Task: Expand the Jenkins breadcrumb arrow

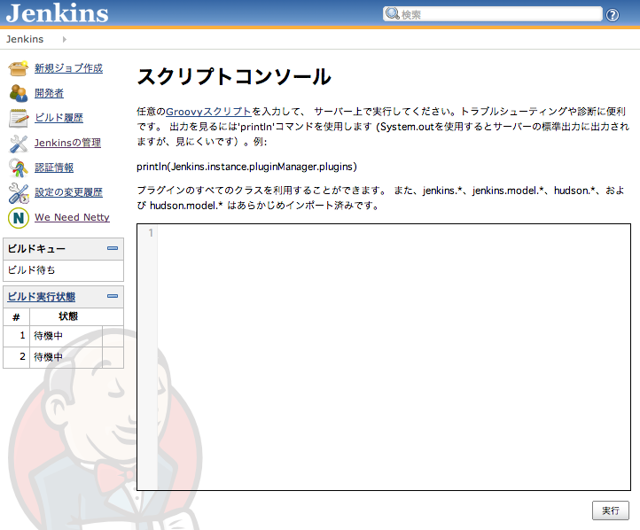Action: click(64, 39)
